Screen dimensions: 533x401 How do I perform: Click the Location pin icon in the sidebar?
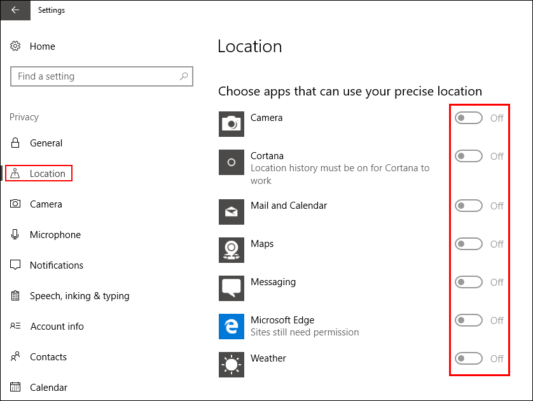(x=15, y=174)
